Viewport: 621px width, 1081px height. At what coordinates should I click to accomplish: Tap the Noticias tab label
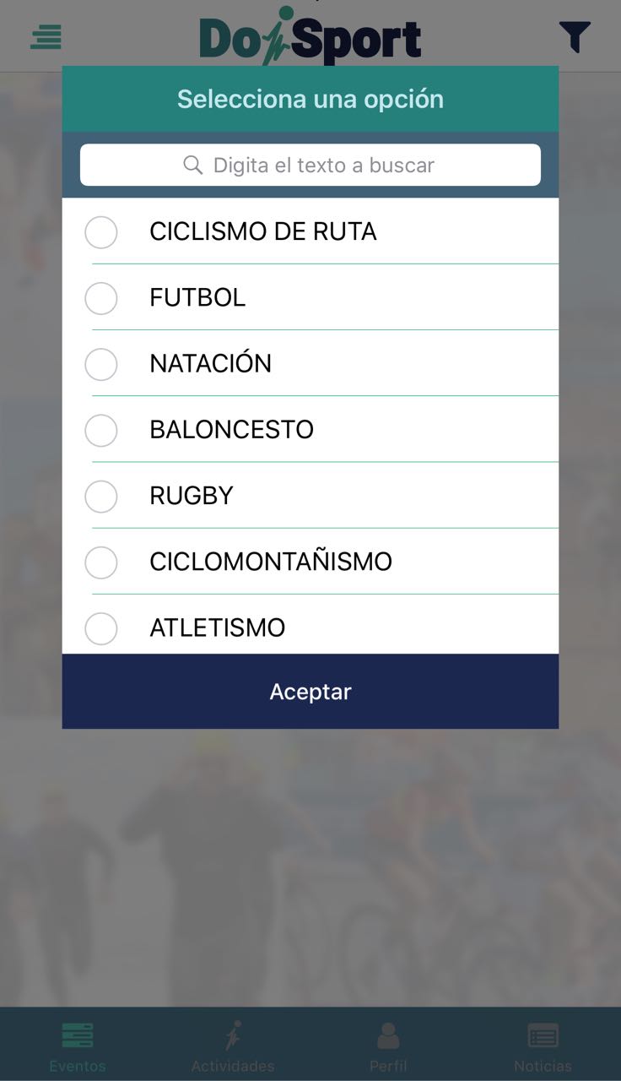[543, 1066]
